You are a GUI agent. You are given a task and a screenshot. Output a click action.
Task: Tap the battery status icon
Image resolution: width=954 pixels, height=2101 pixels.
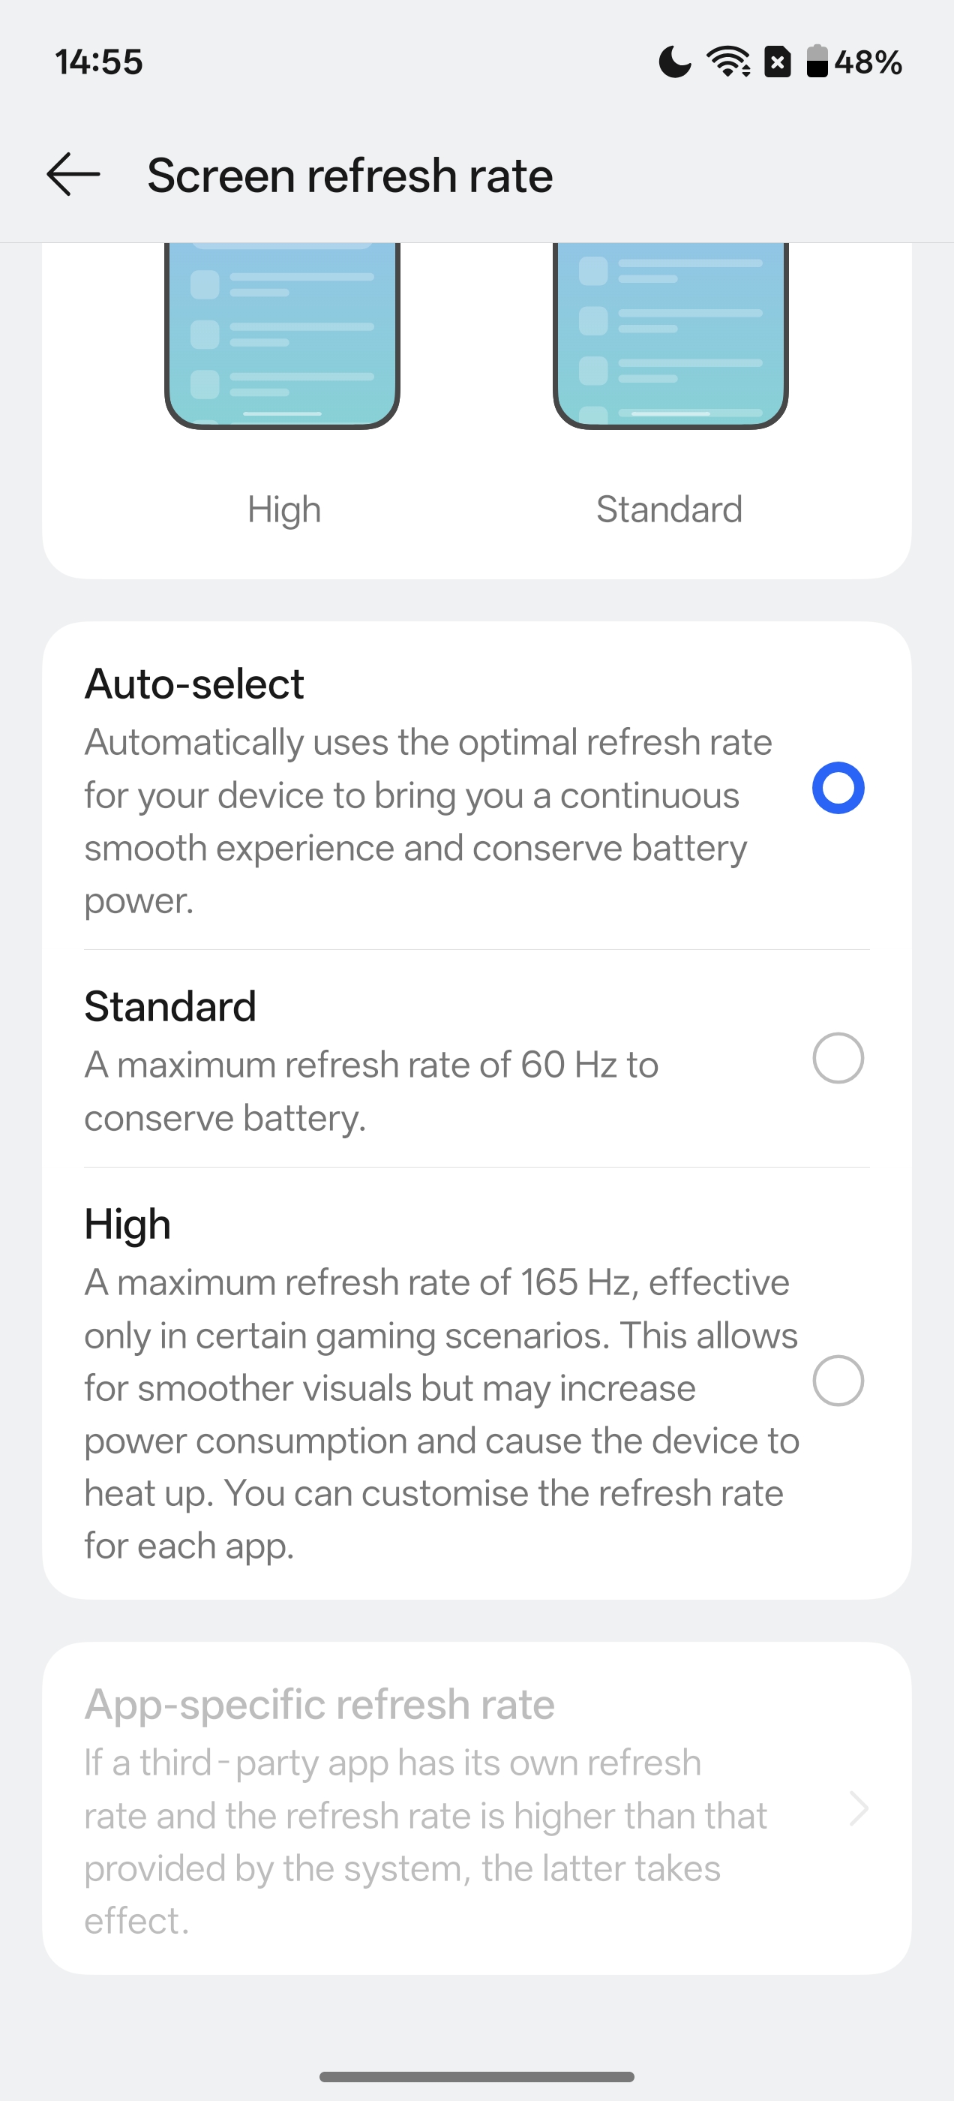pos(817,62)
